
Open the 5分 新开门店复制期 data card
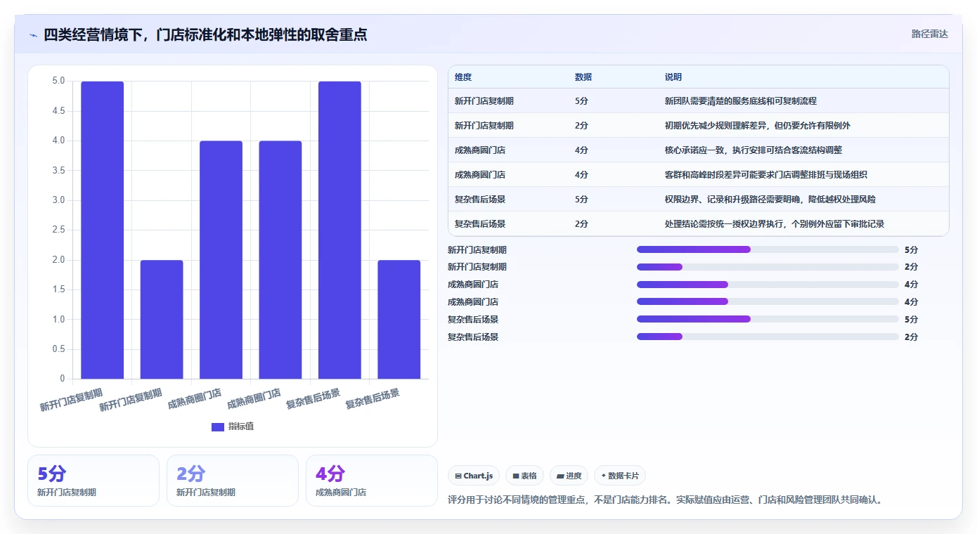[x=93, y=481]
